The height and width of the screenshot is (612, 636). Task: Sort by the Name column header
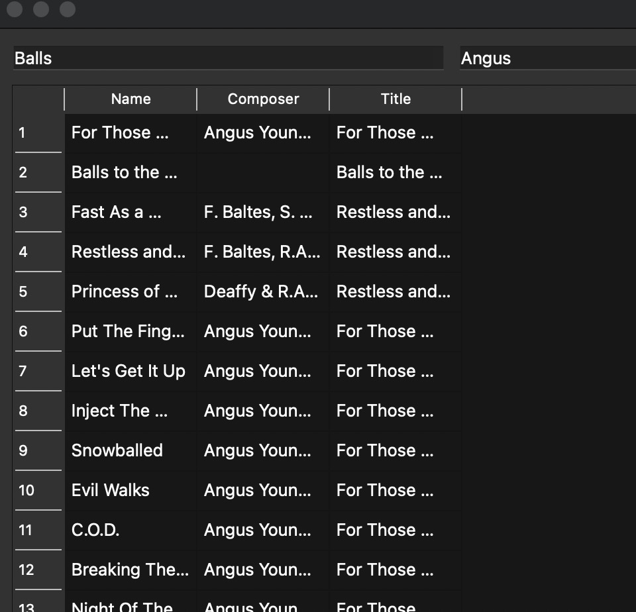point(131,99)
